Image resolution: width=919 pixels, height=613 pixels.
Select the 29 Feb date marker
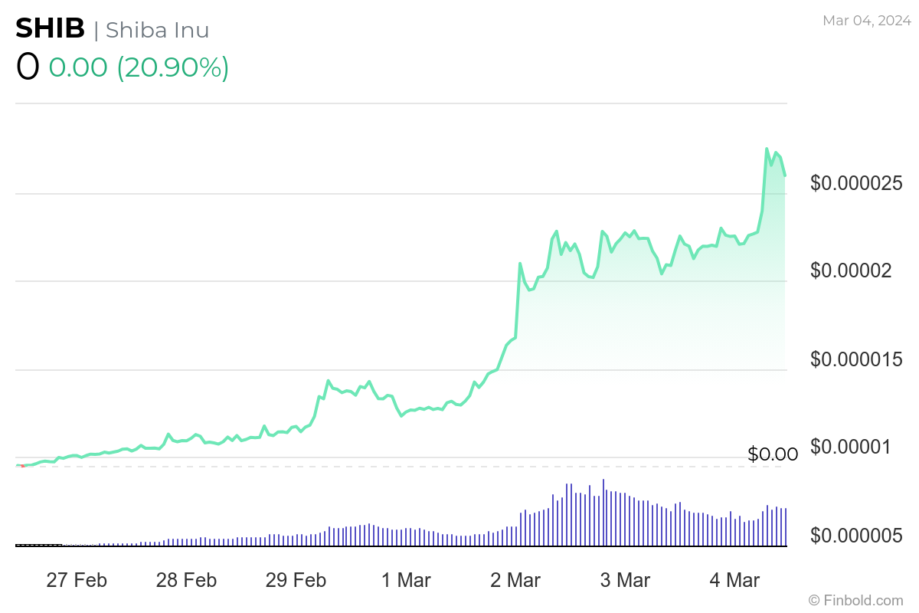pos(296,580)
